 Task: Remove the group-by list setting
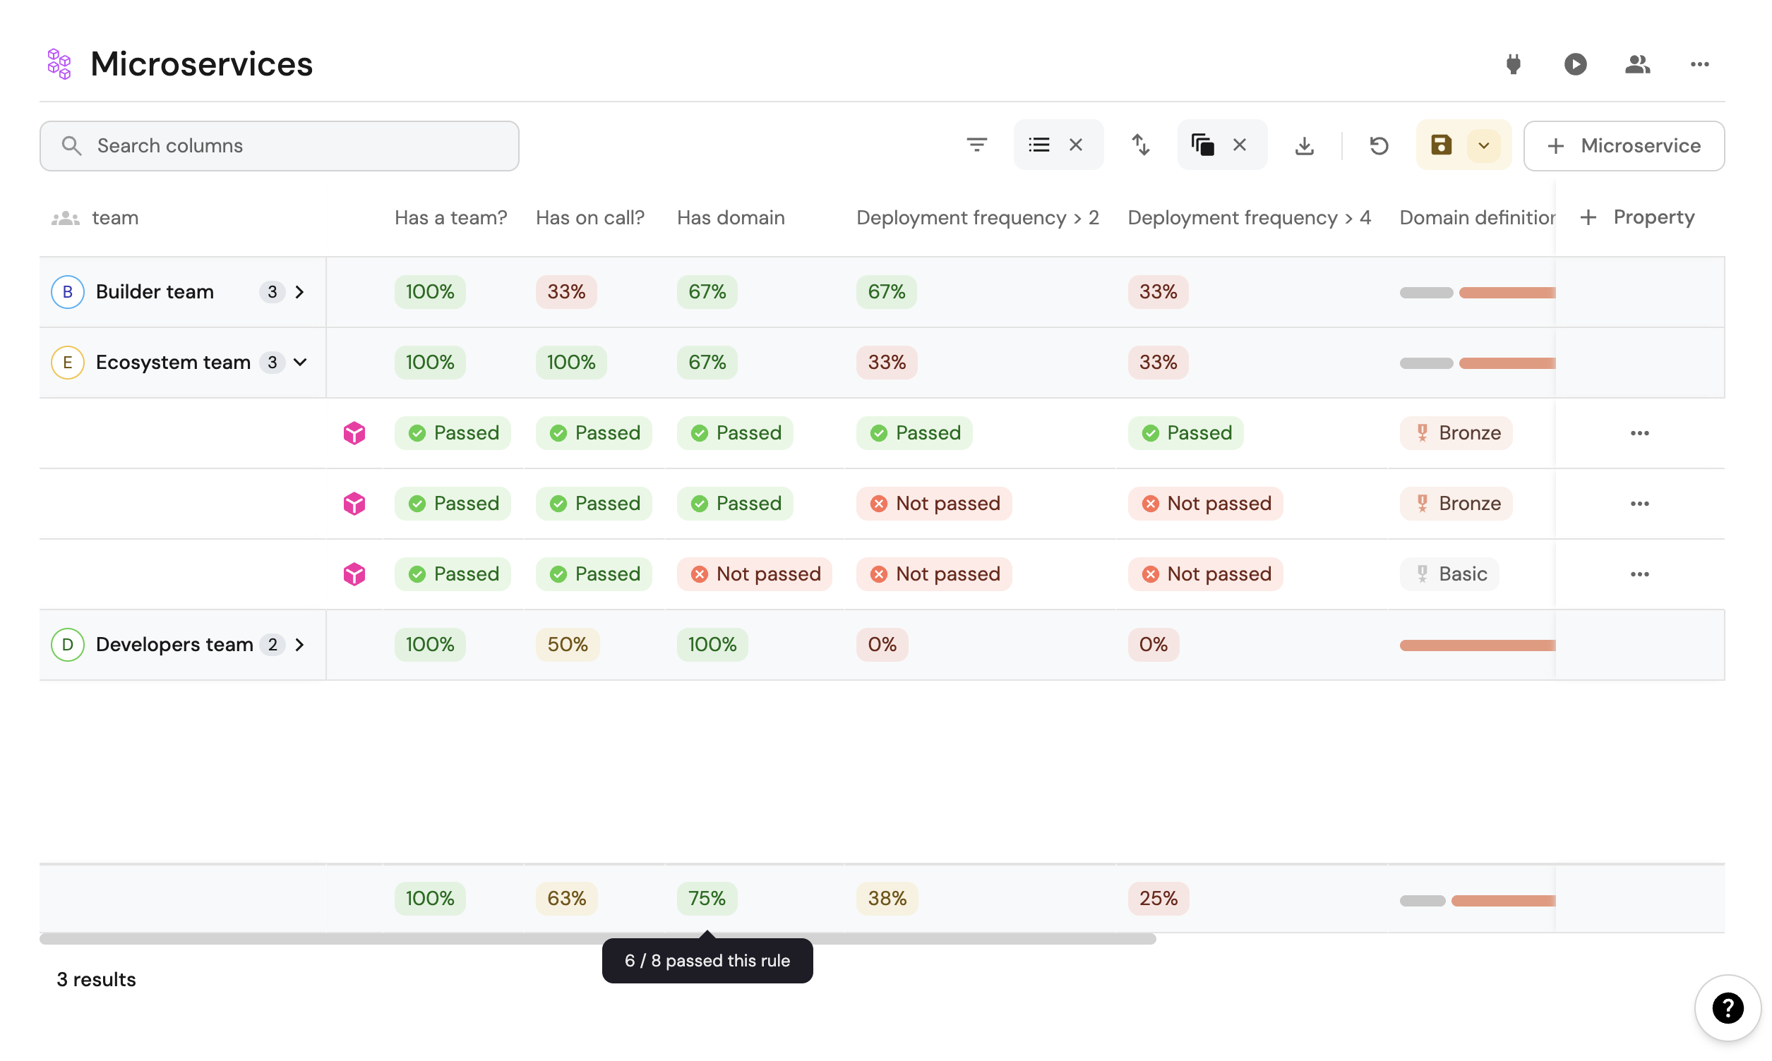(x=1075, y=145)
